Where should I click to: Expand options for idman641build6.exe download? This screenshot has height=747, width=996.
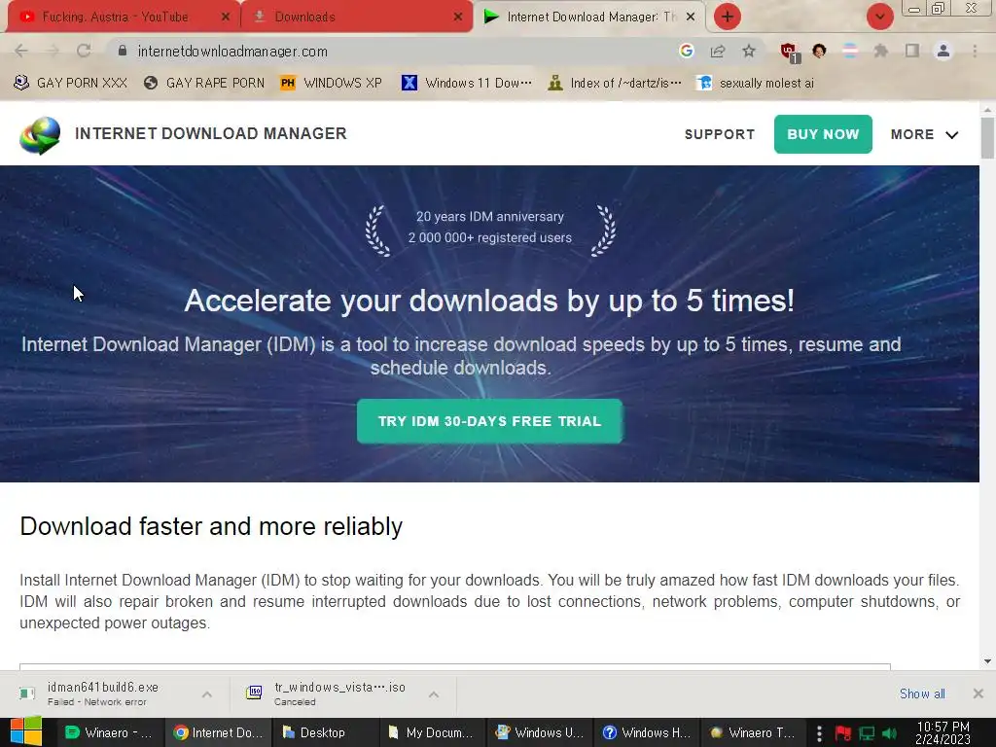coord(207,694)
